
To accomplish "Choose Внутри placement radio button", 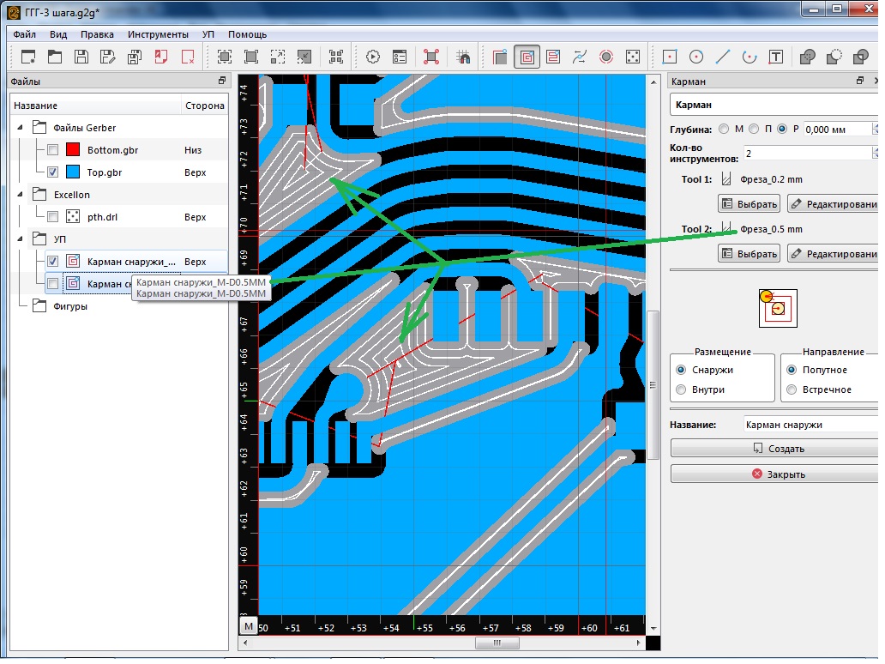I will tap(681, 390).
